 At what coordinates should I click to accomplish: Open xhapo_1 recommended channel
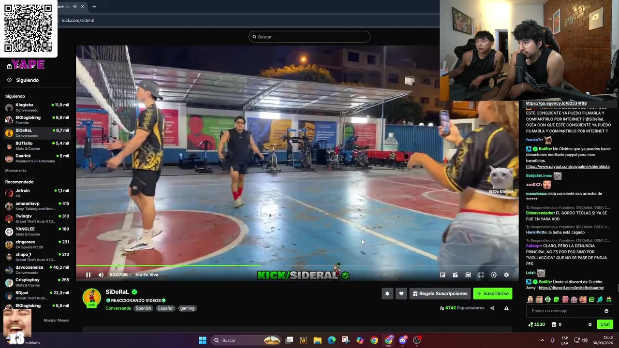pyautogui.click(x=37, y=257)
